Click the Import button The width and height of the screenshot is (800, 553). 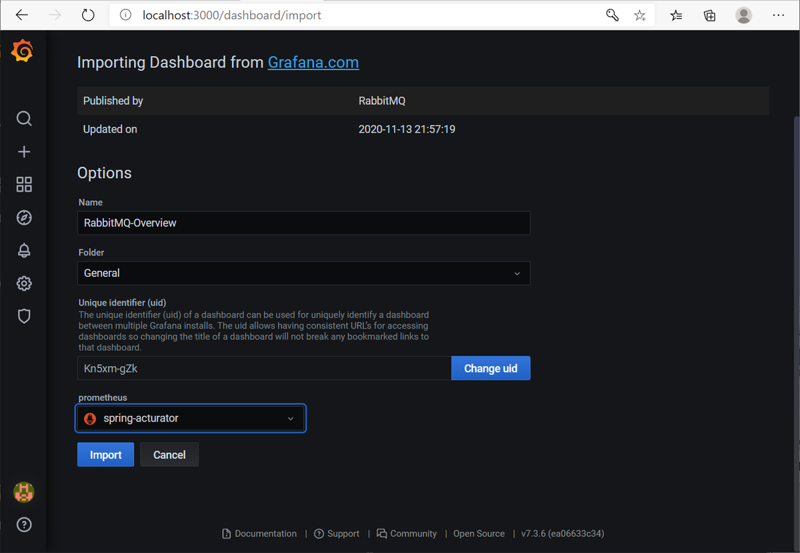coord(105,454)
